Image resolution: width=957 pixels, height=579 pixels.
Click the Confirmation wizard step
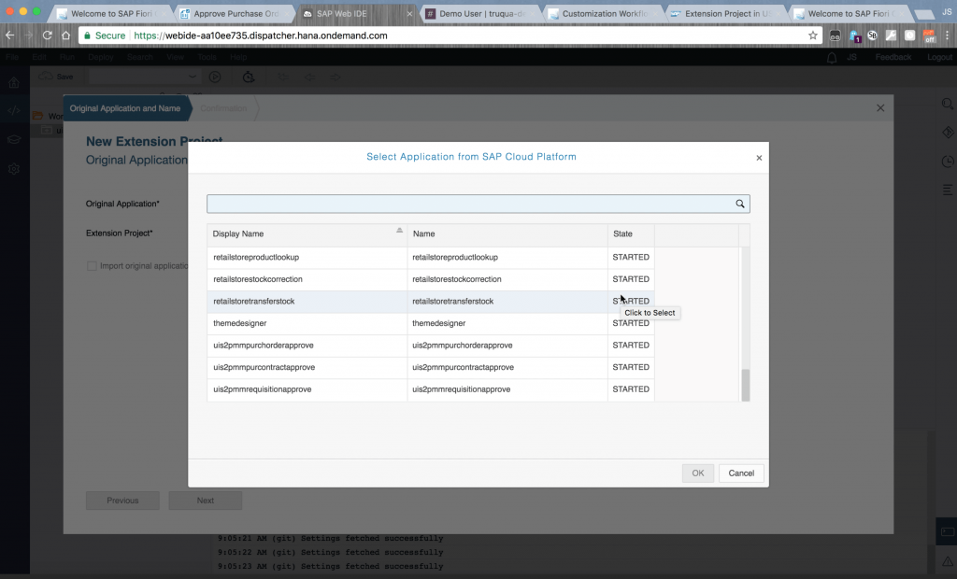pyautogui.click(x=223, y=108)
